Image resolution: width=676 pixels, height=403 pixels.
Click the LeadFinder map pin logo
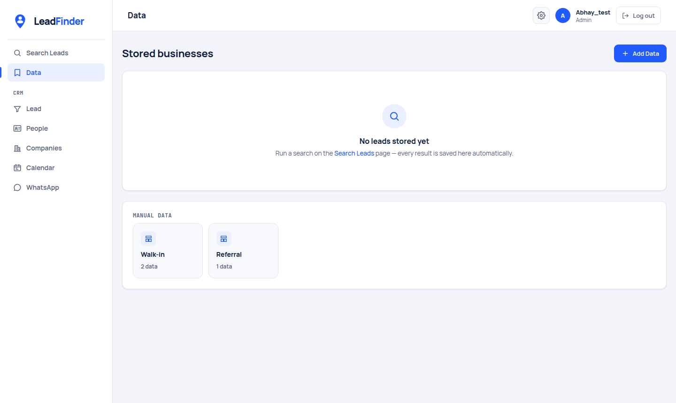[20, 21]
